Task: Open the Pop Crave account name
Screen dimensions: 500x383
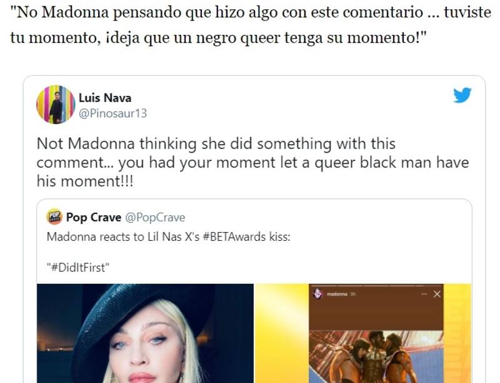Action: 94,217
